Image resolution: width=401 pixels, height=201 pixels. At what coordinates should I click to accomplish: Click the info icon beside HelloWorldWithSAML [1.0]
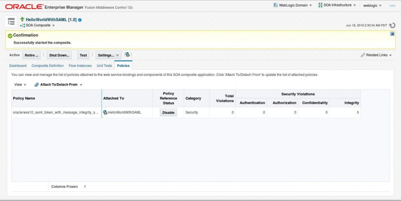pos(80,20)
